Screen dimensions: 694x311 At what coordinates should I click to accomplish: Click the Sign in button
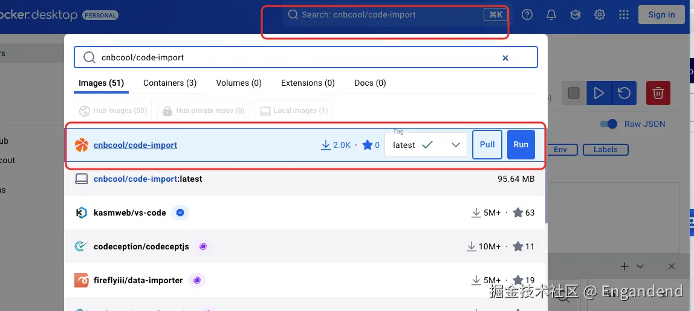661,14
